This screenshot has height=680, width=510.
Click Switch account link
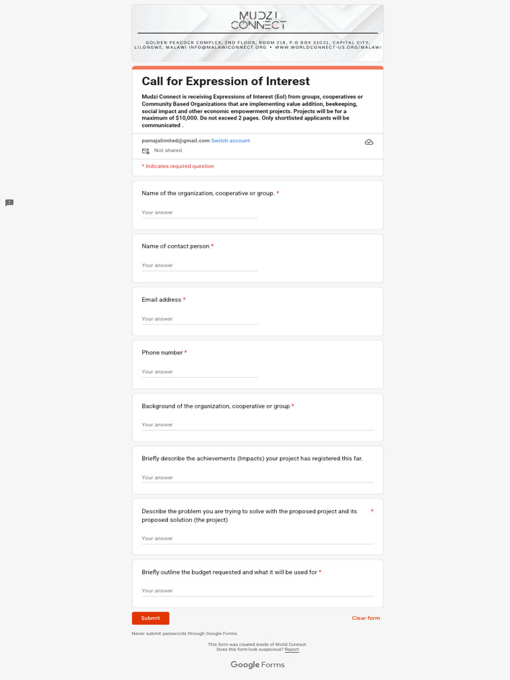pos(230,141)
